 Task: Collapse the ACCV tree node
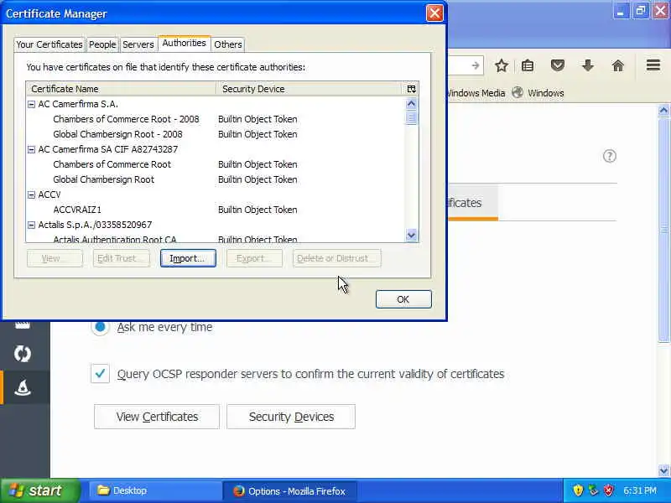point(31,194)
